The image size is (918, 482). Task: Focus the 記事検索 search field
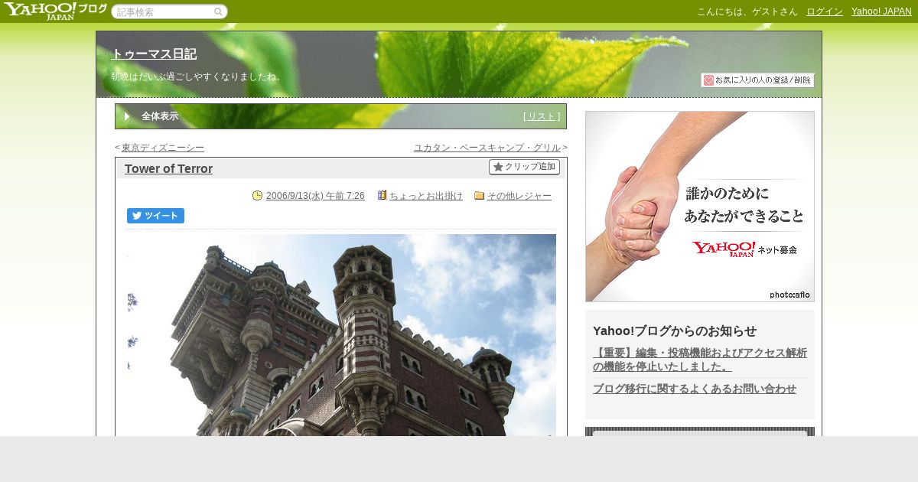click(x=169, y=11)
